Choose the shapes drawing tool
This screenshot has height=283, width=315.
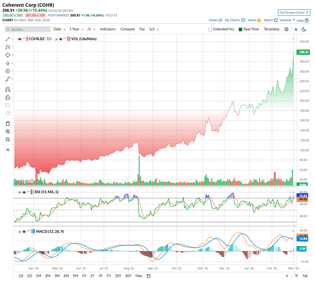8,55
